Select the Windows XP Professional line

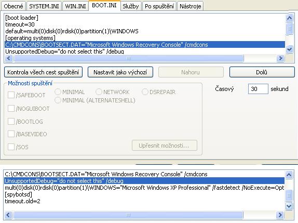[144, 188]
